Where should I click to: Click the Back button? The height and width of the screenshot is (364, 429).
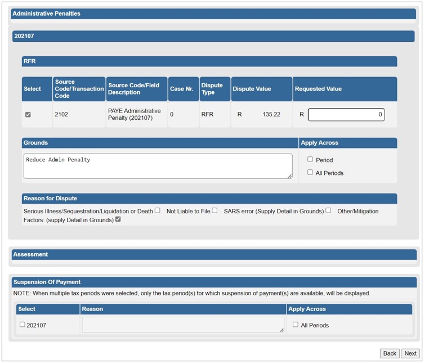390,354
